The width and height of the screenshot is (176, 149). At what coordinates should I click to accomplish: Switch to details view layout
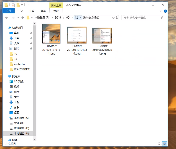pyautogui.click(x=160, y=144)
